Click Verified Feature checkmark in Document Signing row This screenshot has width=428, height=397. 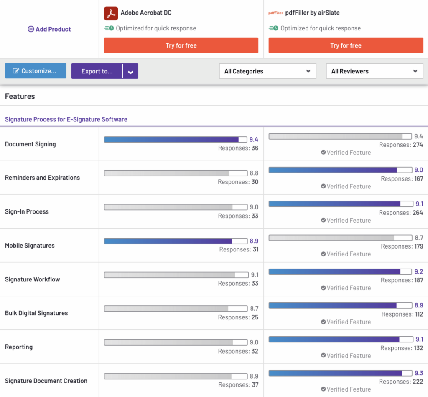tap(323, 153)
